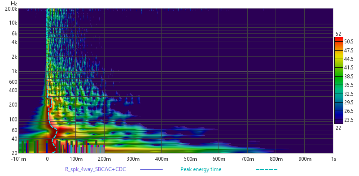This screenshot has height=176, width=359.
Task: Click the 600m time axis label
Action: tap(219, 159)
